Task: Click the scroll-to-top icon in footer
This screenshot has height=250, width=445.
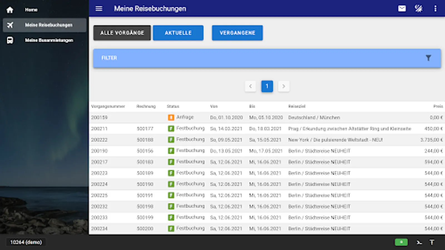Action: pos(432,242)
